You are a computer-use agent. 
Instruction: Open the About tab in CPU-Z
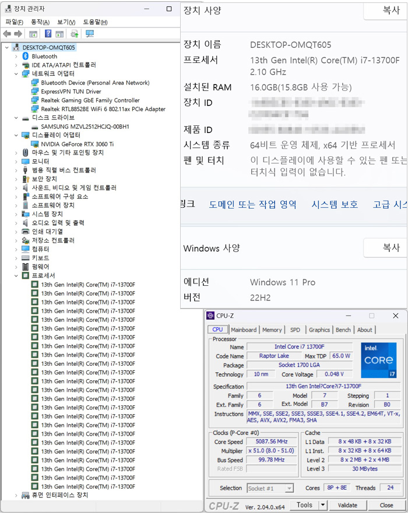point(365,330)
